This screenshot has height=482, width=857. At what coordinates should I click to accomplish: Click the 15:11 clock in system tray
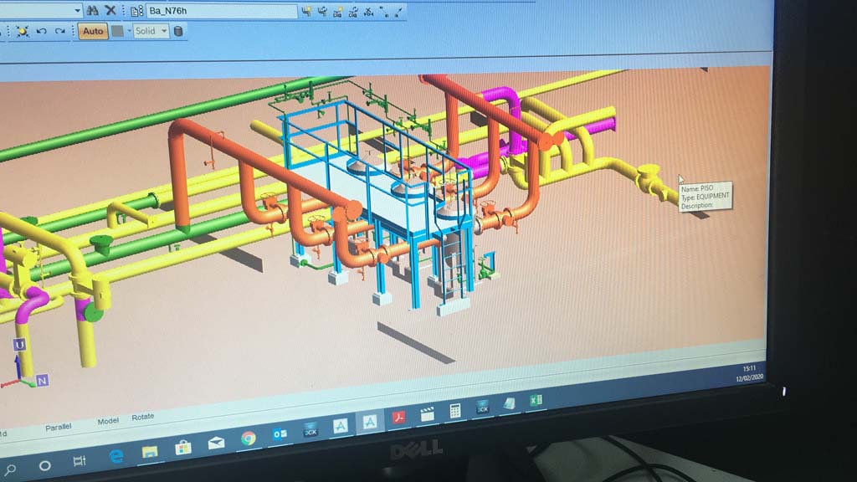tap(749, 368)
